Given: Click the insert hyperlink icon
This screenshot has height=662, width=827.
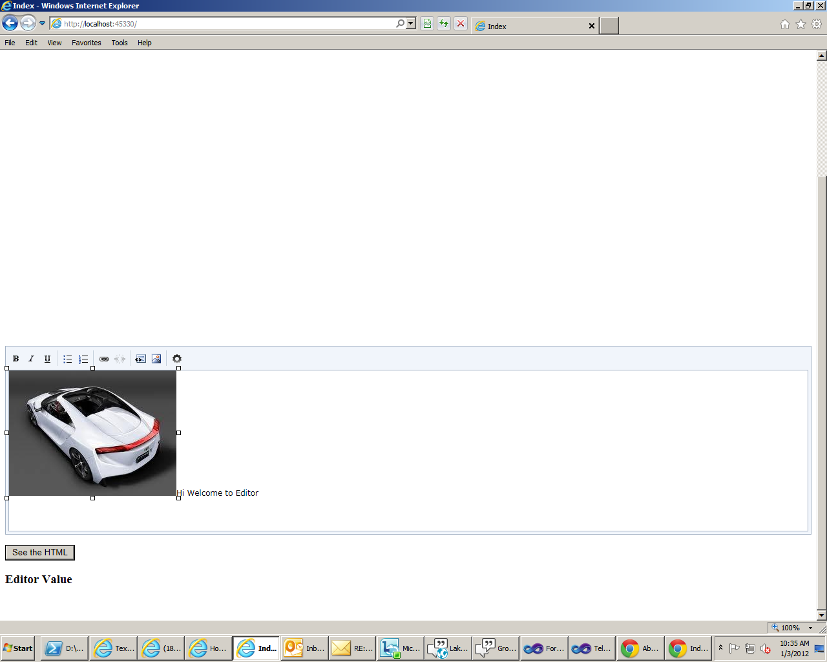Looking at the screenshot, I should point(104,359).
